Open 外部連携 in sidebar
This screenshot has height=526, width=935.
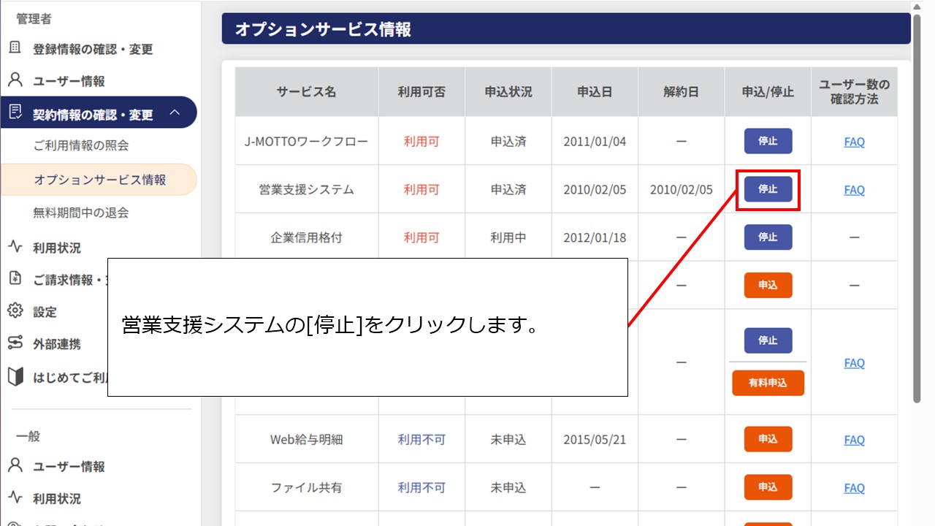tap(57, 344)
